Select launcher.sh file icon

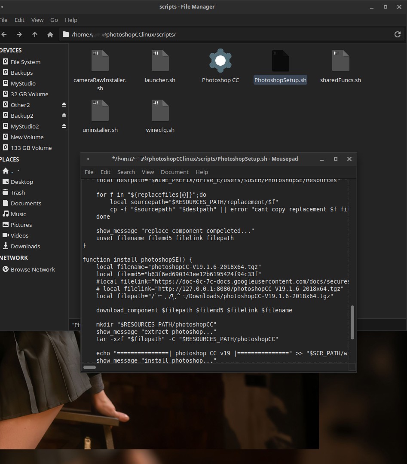pos(160,61)
